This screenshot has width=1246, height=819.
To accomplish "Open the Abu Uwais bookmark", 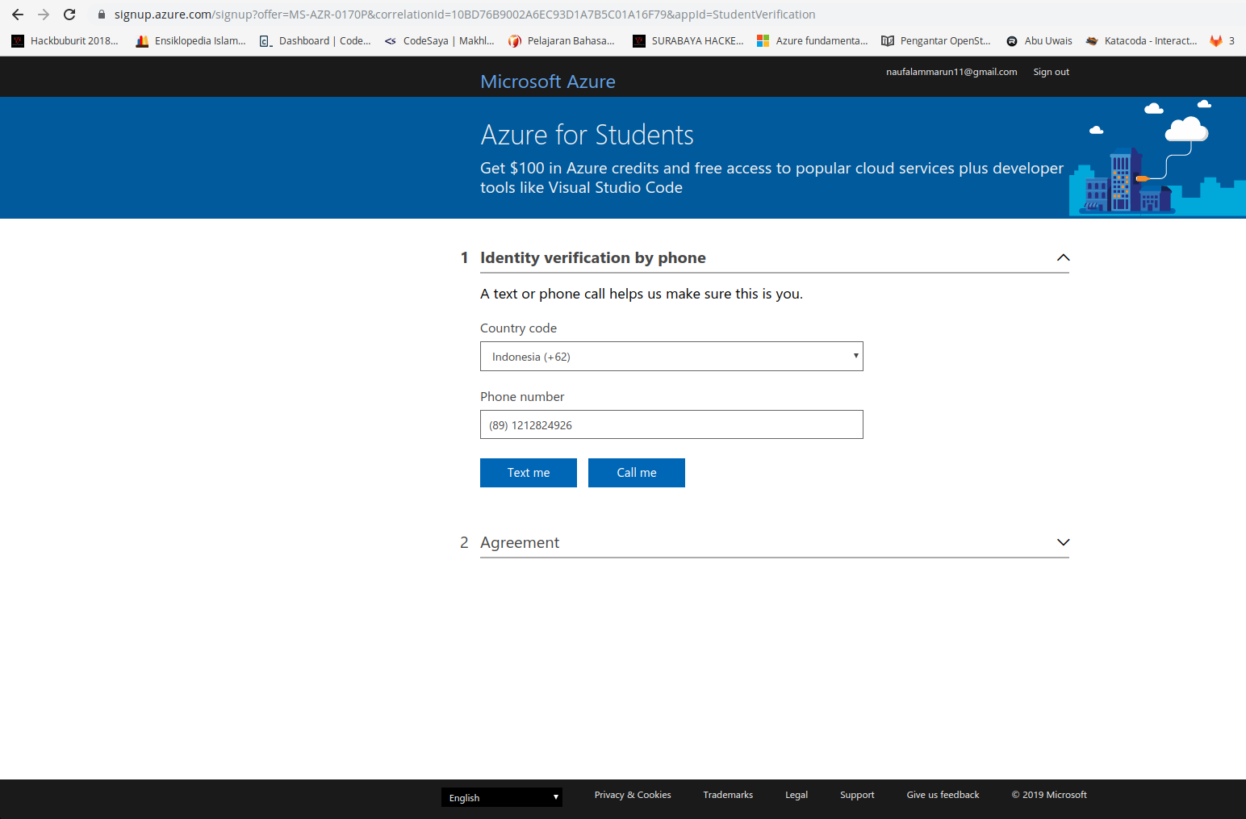I will pos(1039,41).
